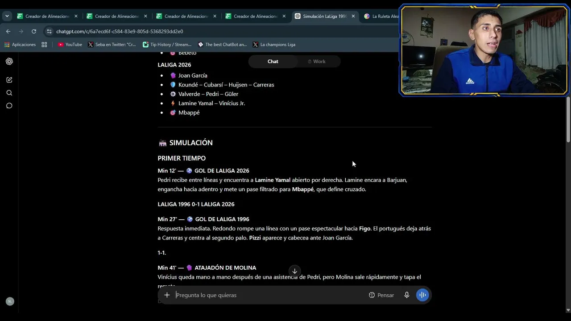Click the shield emoji beside Koundé

(x=173, y=85)
